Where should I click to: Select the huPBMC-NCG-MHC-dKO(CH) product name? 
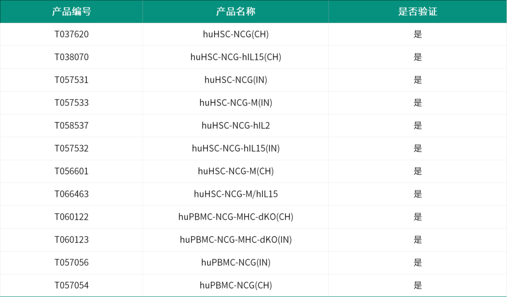tap(236, 217)
